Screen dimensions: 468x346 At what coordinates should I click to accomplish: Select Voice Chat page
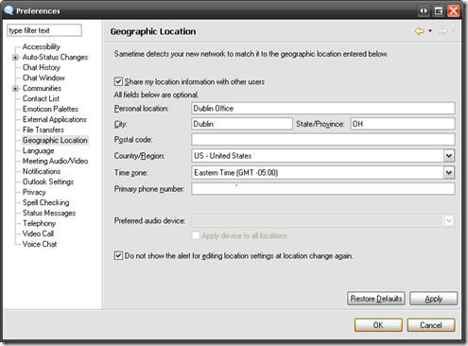point(40,244)
